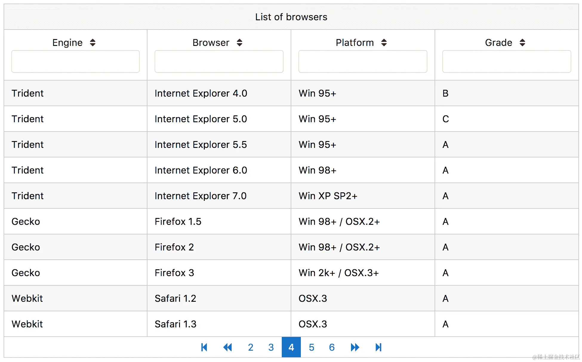Click the Browser filter text box
582x362 pixels.
pyautogui.click(x=219, y=61)
